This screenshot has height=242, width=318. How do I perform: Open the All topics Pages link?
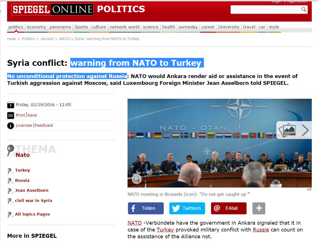pyautogui.click(x=32, y=214)
